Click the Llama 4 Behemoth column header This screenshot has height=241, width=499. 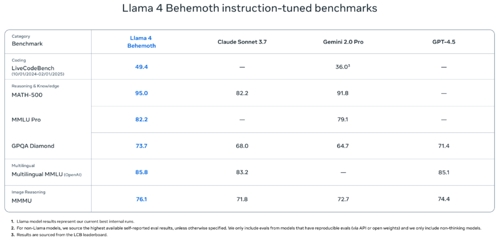(x=142, y=42)
